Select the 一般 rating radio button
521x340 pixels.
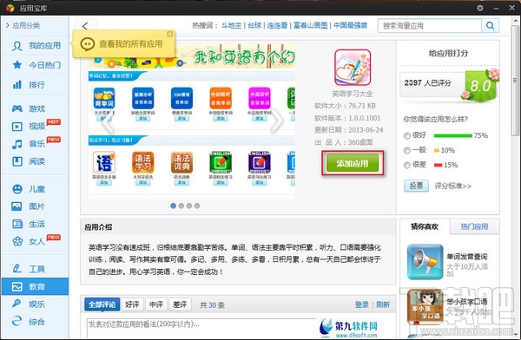pyautogui.click(x=406, y=150)
